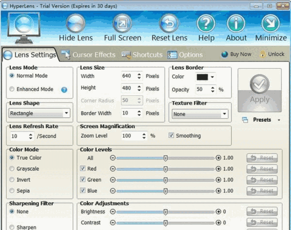Select None sharpening filter radio
Screen dimensions: 291x230
click(x=12, y=211)
